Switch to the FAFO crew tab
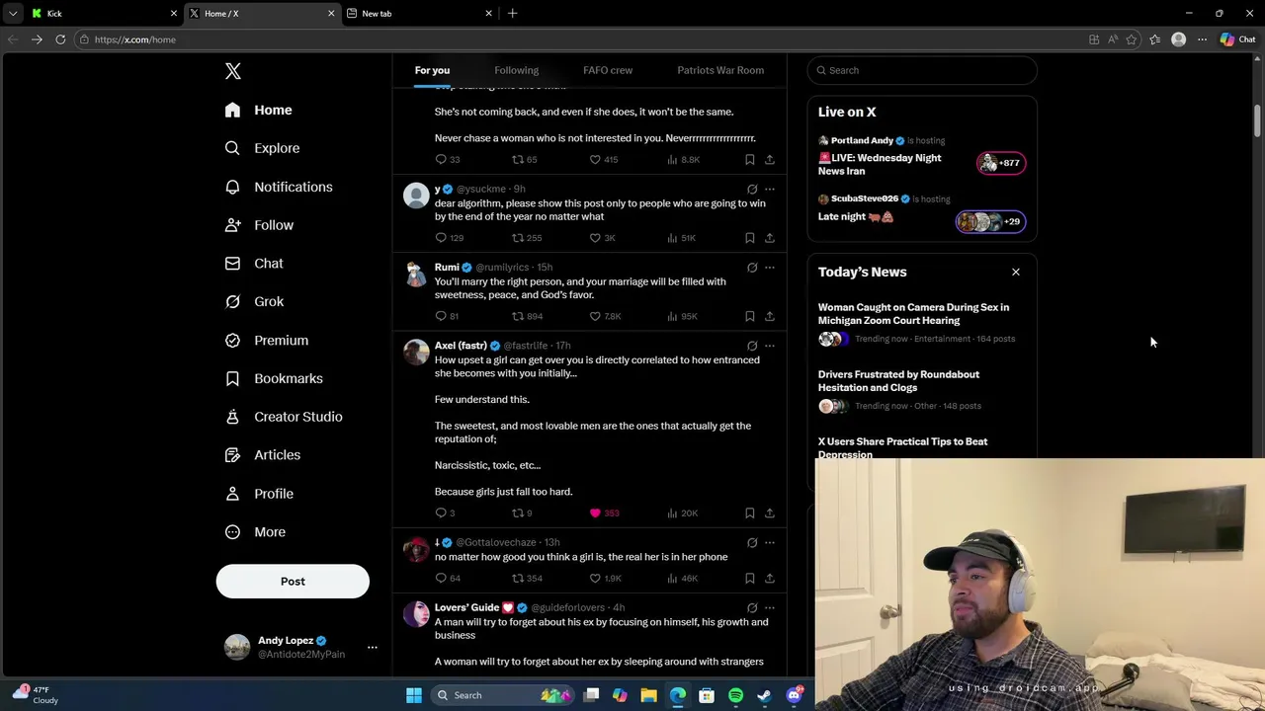This screenshot has height=711, width=1265. click(608, 70)
